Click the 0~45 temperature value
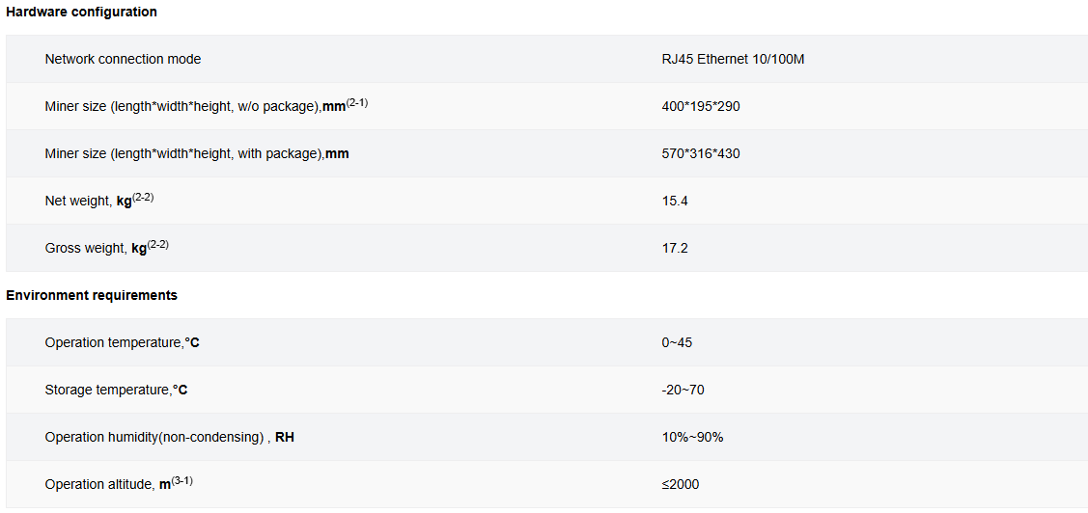This screenshot has width=1088, height=513. [x=678, y=342]
